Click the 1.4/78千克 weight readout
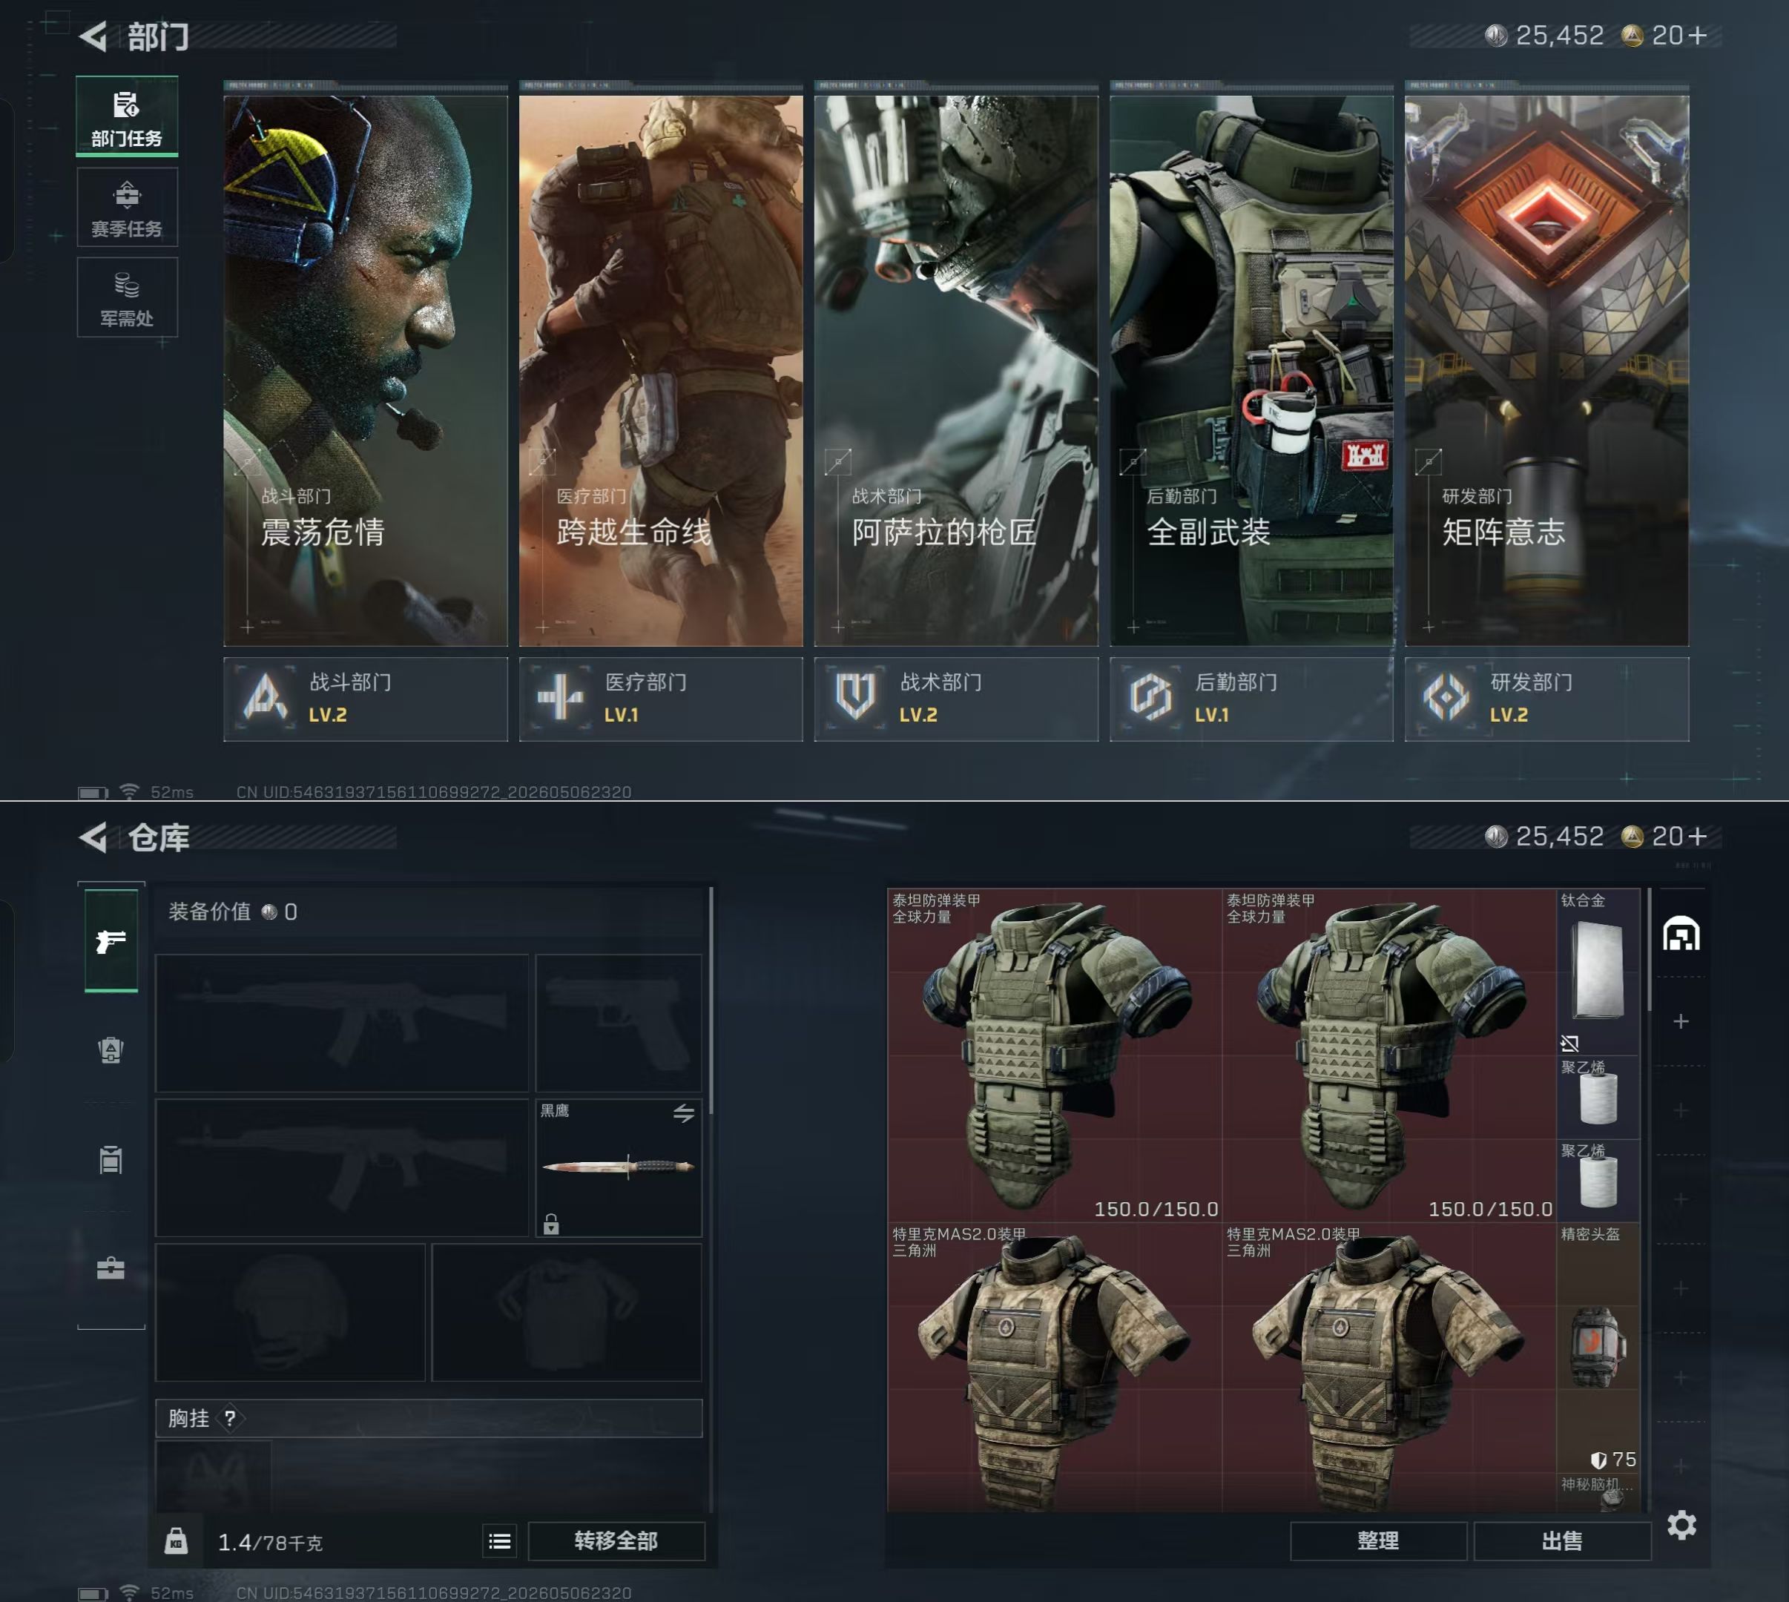 270,1542
